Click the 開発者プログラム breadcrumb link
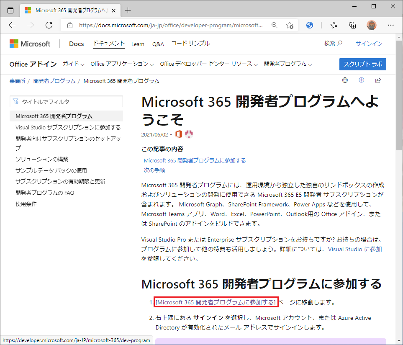The width and height of the screenshot is (403, 345). (x=54, y=81)
